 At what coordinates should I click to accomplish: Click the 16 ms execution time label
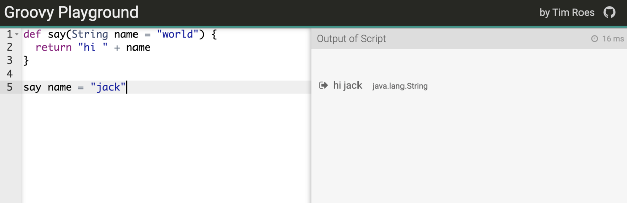(x=613, y=39)
